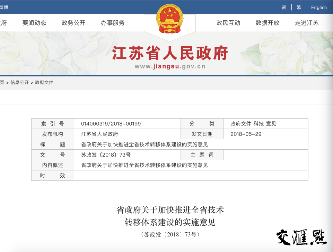Open the 办事服务 menu
Image resolution: width=333 pixels, height=252 pixels.
tap(113, 23)
